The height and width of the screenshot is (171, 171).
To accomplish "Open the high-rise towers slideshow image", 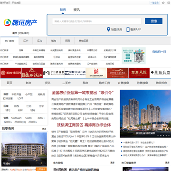I will coord(145,114).
